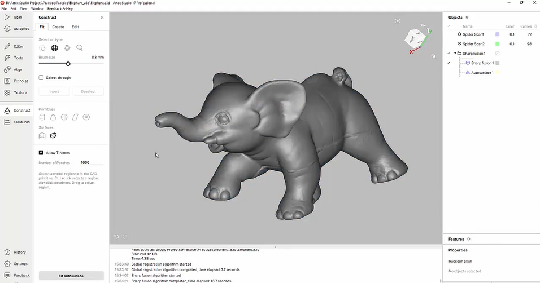Select the Cone primitive
The width and height of the screenshot is (540, 283).
[53, 117]
